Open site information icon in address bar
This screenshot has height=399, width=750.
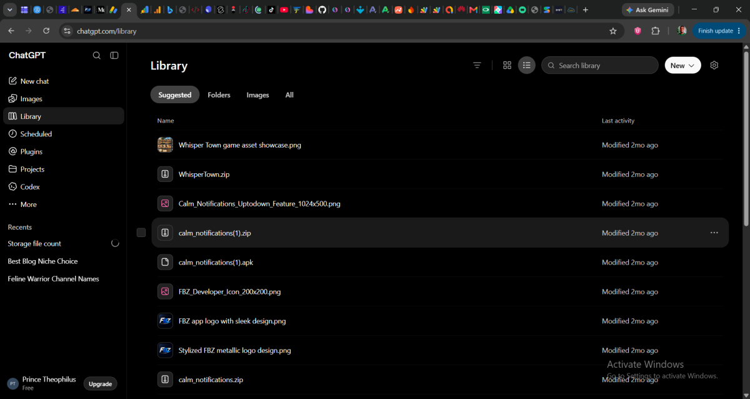coord(67,31)
